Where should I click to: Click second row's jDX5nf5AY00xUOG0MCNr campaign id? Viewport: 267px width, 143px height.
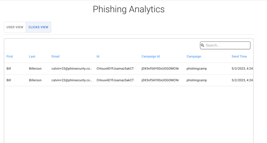(160, 80)
